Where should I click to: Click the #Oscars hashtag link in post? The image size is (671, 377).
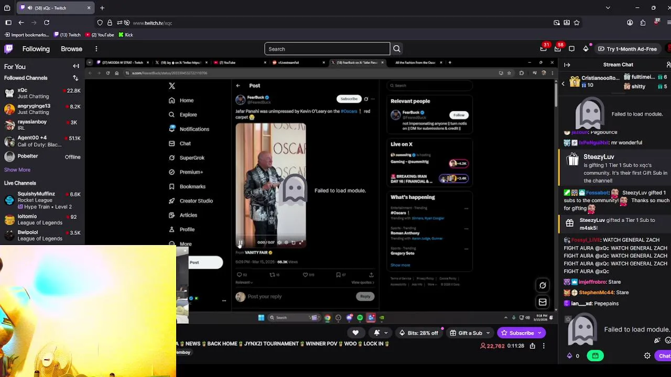349,111
